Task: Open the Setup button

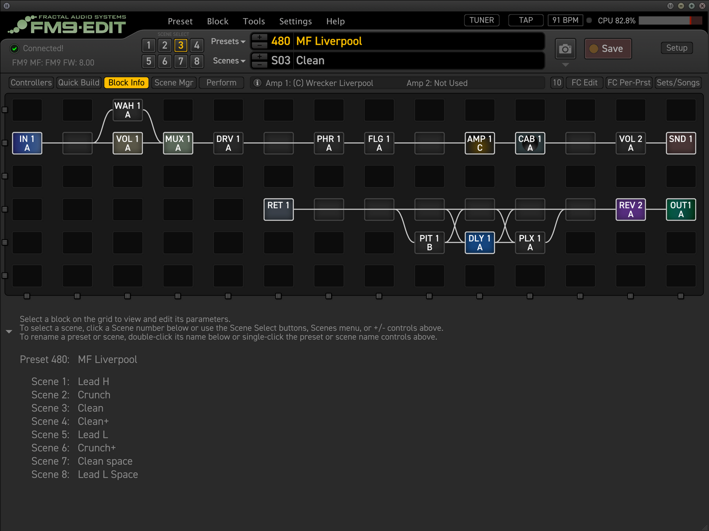Action: tap(677, 48)
